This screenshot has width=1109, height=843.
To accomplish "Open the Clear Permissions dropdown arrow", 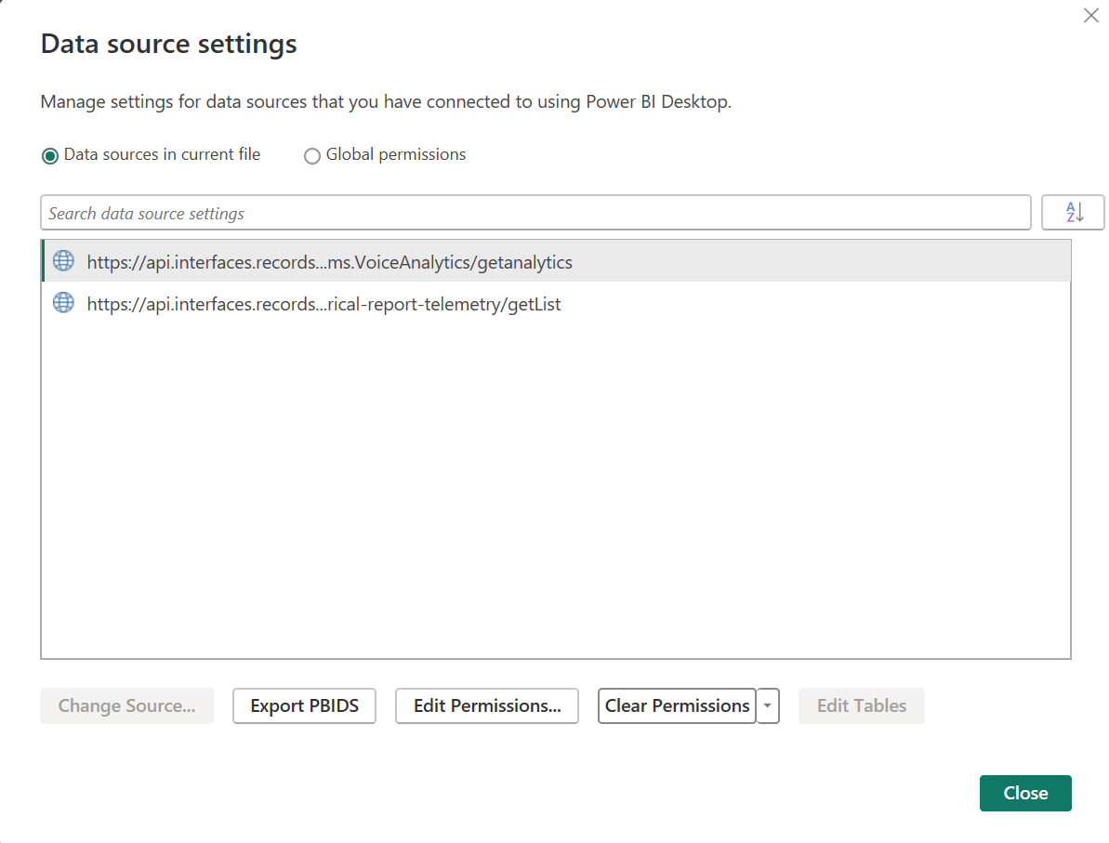I will tap(768, 705).
